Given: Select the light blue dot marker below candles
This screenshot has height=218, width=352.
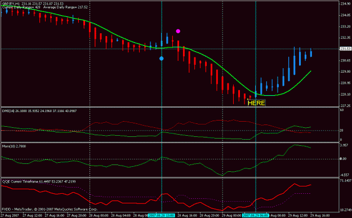Looking at the screenshot, I should [162, 59].
